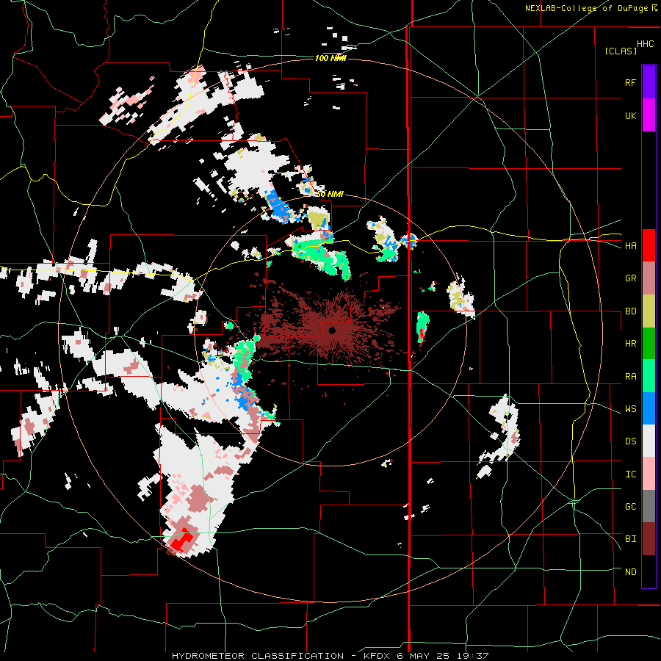The width and height of the screenshot is (661, 661).
Task: Click the Hydrometeor Classification KFDX title text
Action: click(x=330, y=656)
